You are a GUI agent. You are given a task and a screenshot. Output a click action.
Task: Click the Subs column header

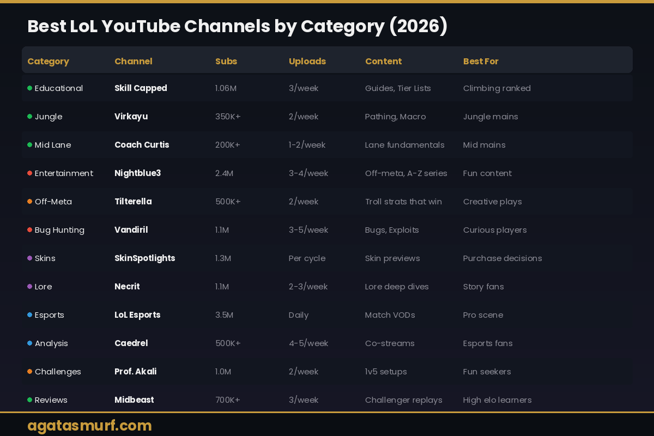tap(226, 62)
